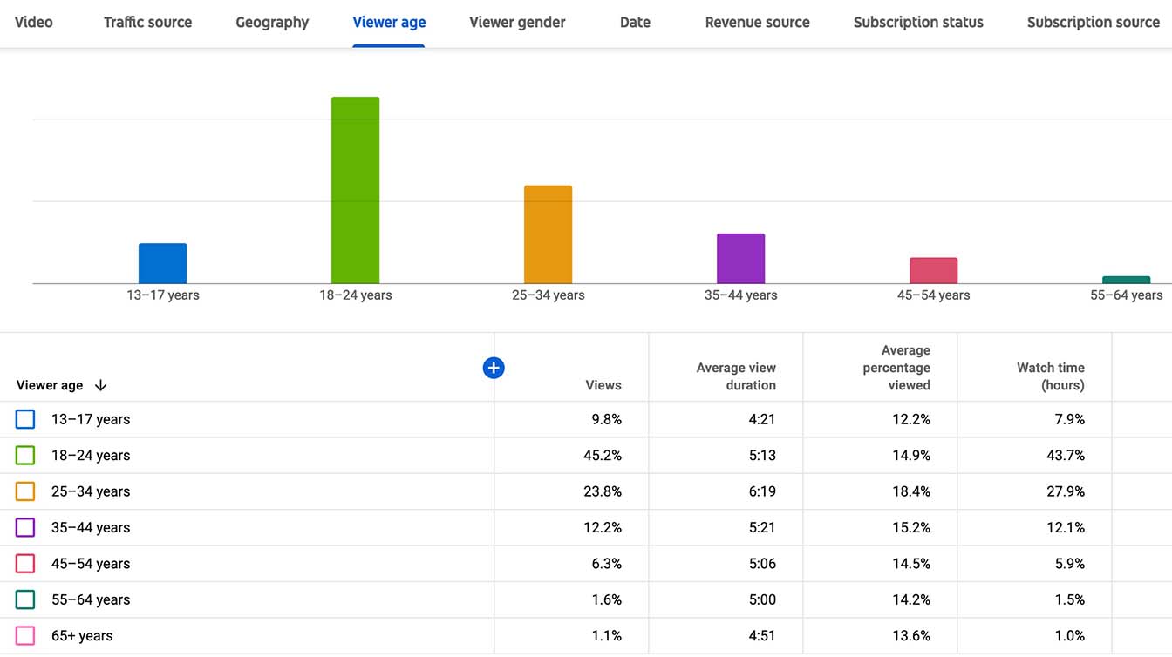This screenshot has width=1172, height=657.
Task: Click the 43.7% watch time value
Action: [1066, 455]
